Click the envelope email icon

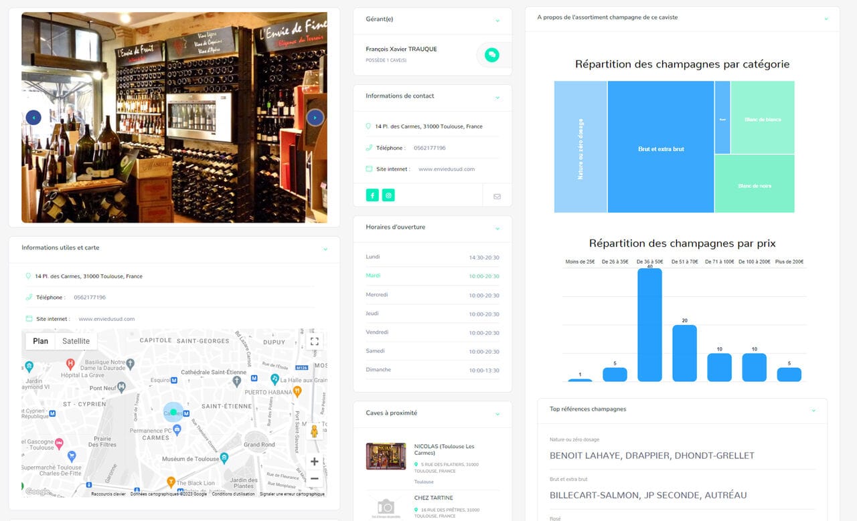[497, 196]
